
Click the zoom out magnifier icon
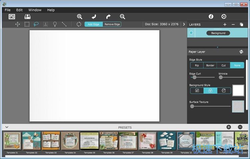[x=122, y=17]
